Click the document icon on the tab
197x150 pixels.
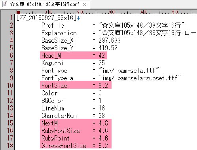point(5,4)
